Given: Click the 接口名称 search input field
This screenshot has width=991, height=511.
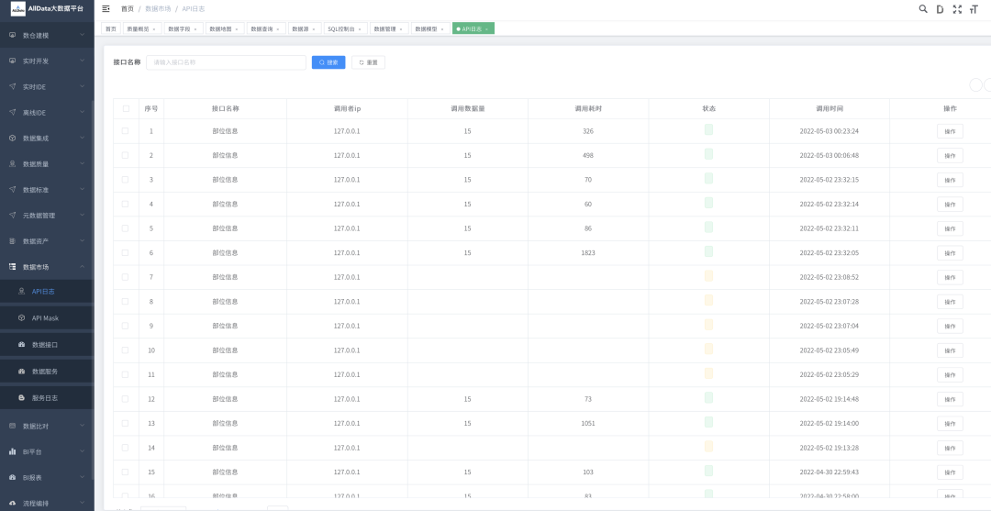Looking at the screenshot, I should pyautogui.click(x=226, y=62).
